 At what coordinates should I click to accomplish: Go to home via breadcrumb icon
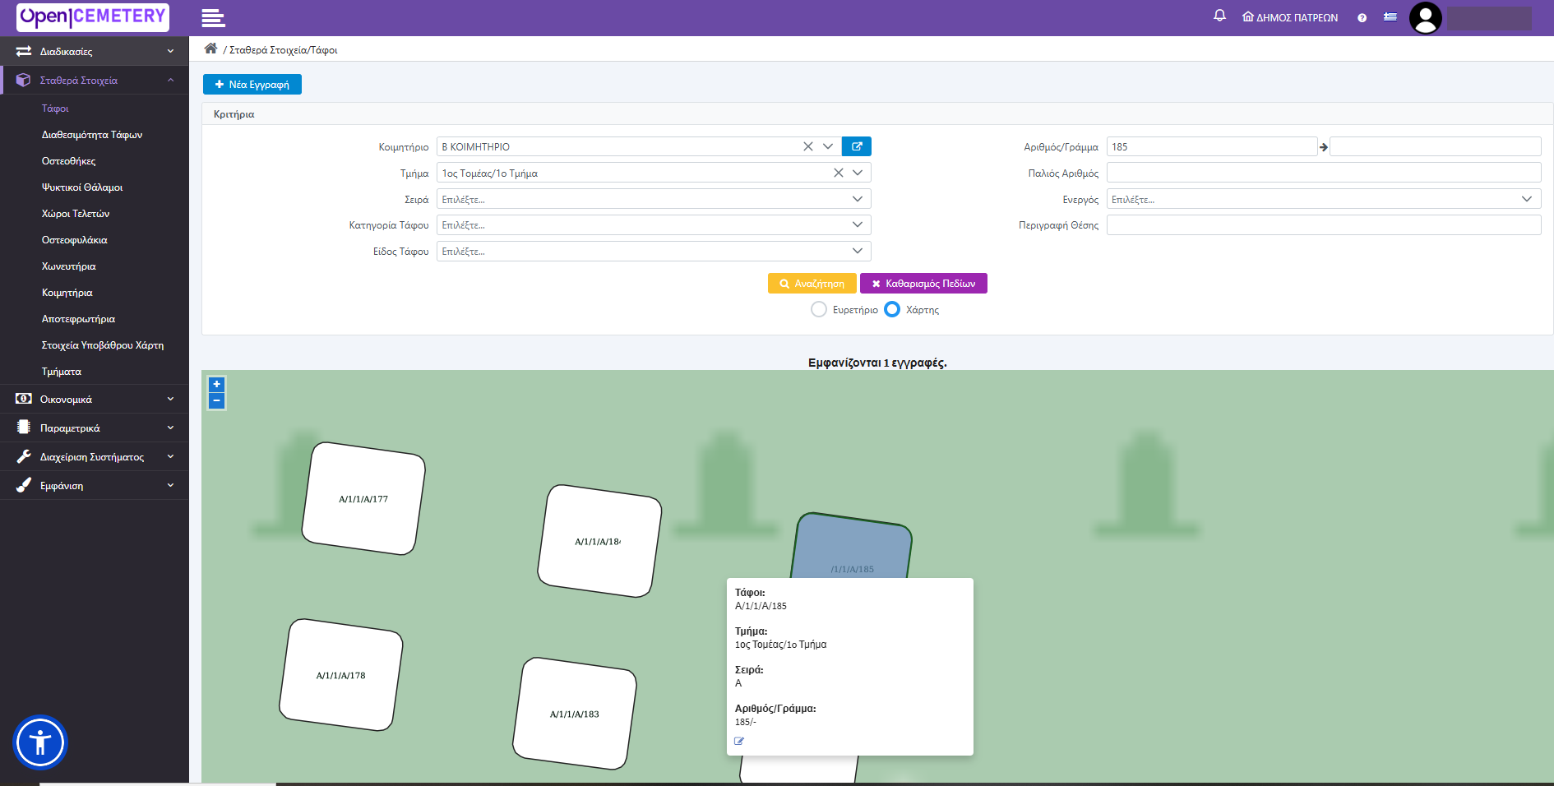click(x=211, y=49)
